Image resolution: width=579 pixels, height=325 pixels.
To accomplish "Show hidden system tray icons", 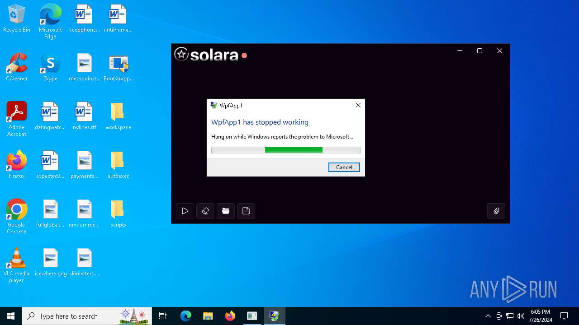I will 488,316.
